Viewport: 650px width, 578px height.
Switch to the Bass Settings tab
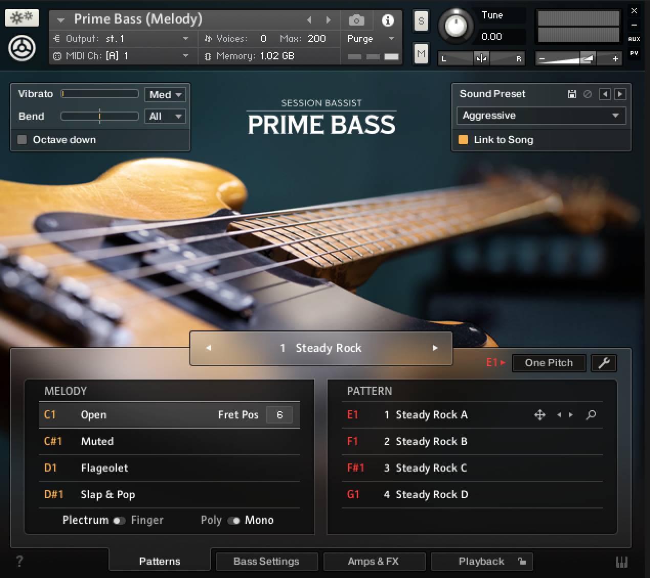pyautogui.click(x=266, y=561)
